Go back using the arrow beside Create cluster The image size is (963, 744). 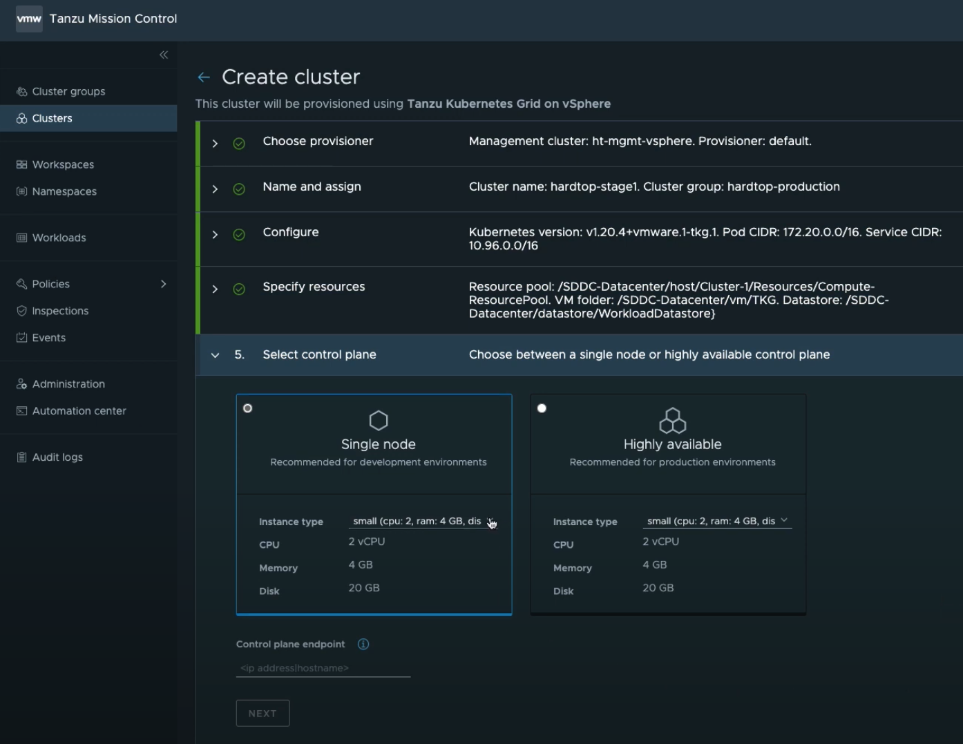(203, 77)
